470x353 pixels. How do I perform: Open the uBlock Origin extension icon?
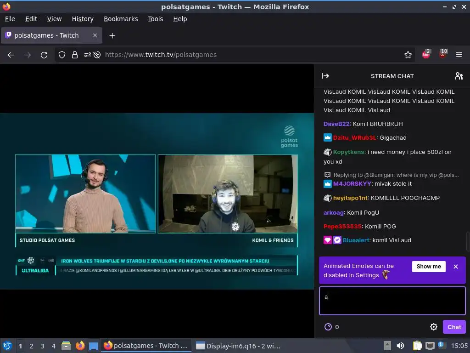coord(443,54)
